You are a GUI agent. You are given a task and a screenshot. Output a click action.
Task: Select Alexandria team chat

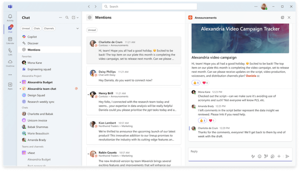coord(42,89)
